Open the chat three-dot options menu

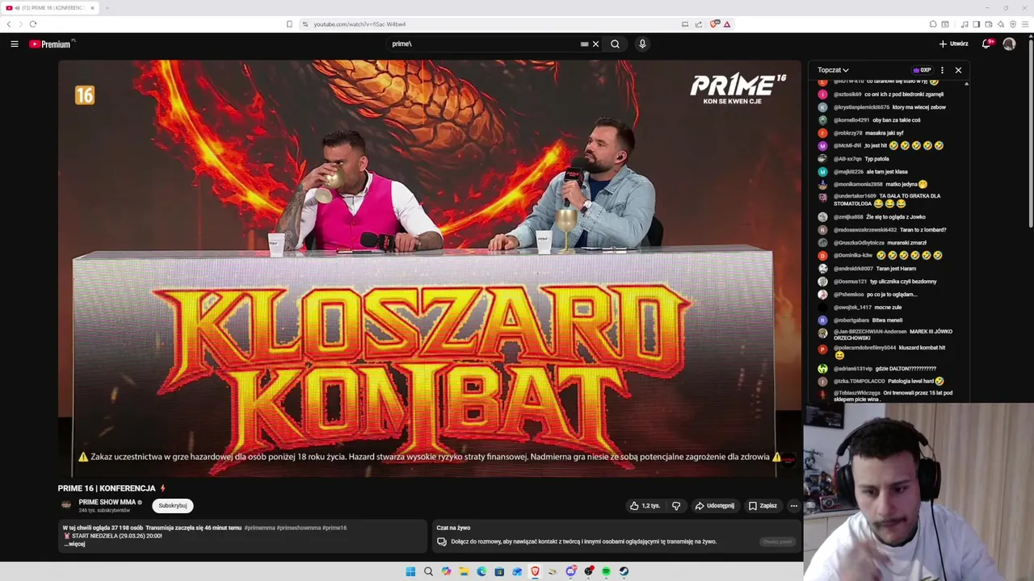pyautogui.click(x=942, y=70)
